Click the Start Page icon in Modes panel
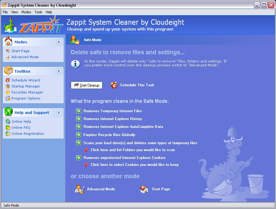Image resolution: width=276 pixels, height=209 pixels. pos(8,51)
